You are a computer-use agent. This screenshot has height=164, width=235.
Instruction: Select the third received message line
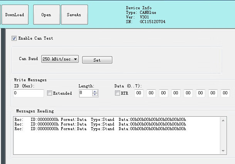[100, 129]
